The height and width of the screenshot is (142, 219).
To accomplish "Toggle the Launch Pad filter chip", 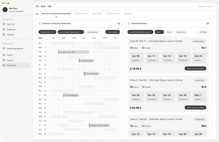I will 181,32.
